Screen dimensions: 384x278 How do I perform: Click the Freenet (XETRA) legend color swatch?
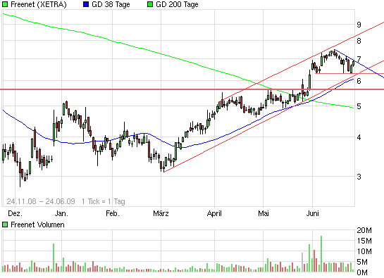5,4
